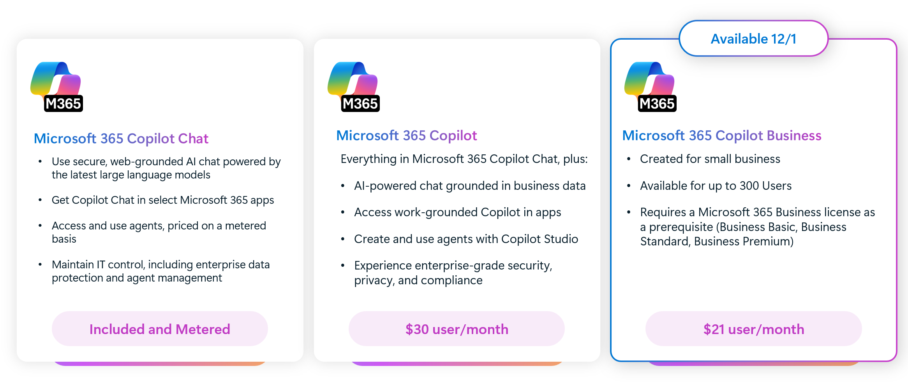
Task: Click the 'Experience enterprise-grade security' bullet
Action: (x=453, y=273)
